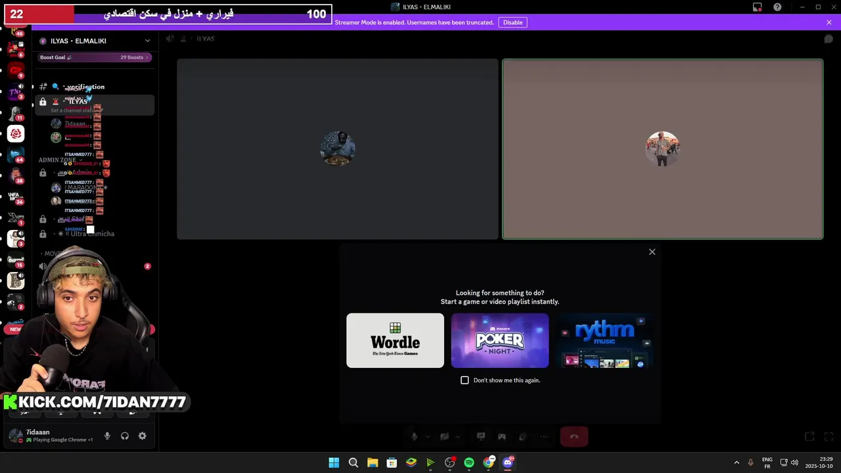The height and width of the screenshot is (473, 841).
Task: Open the Boost Goal bar showing 29 Boosts
Action: point(95,57)
